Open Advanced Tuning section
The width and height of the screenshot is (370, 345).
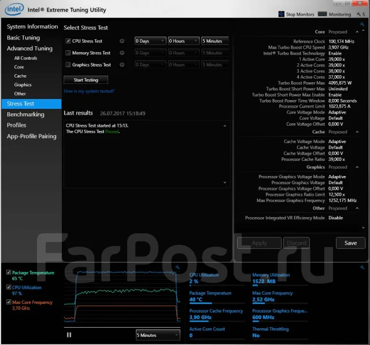[x=29, y=48]
